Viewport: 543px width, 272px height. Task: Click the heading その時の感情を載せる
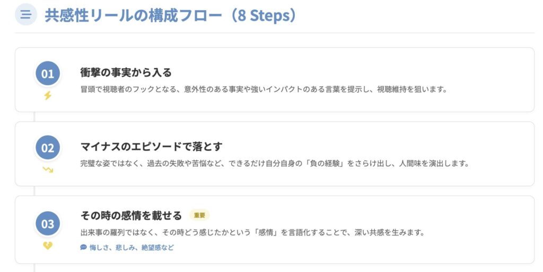pyautogui.click(x=133, y=215)
